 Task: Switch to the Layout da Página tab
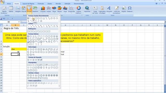[28, 4]
